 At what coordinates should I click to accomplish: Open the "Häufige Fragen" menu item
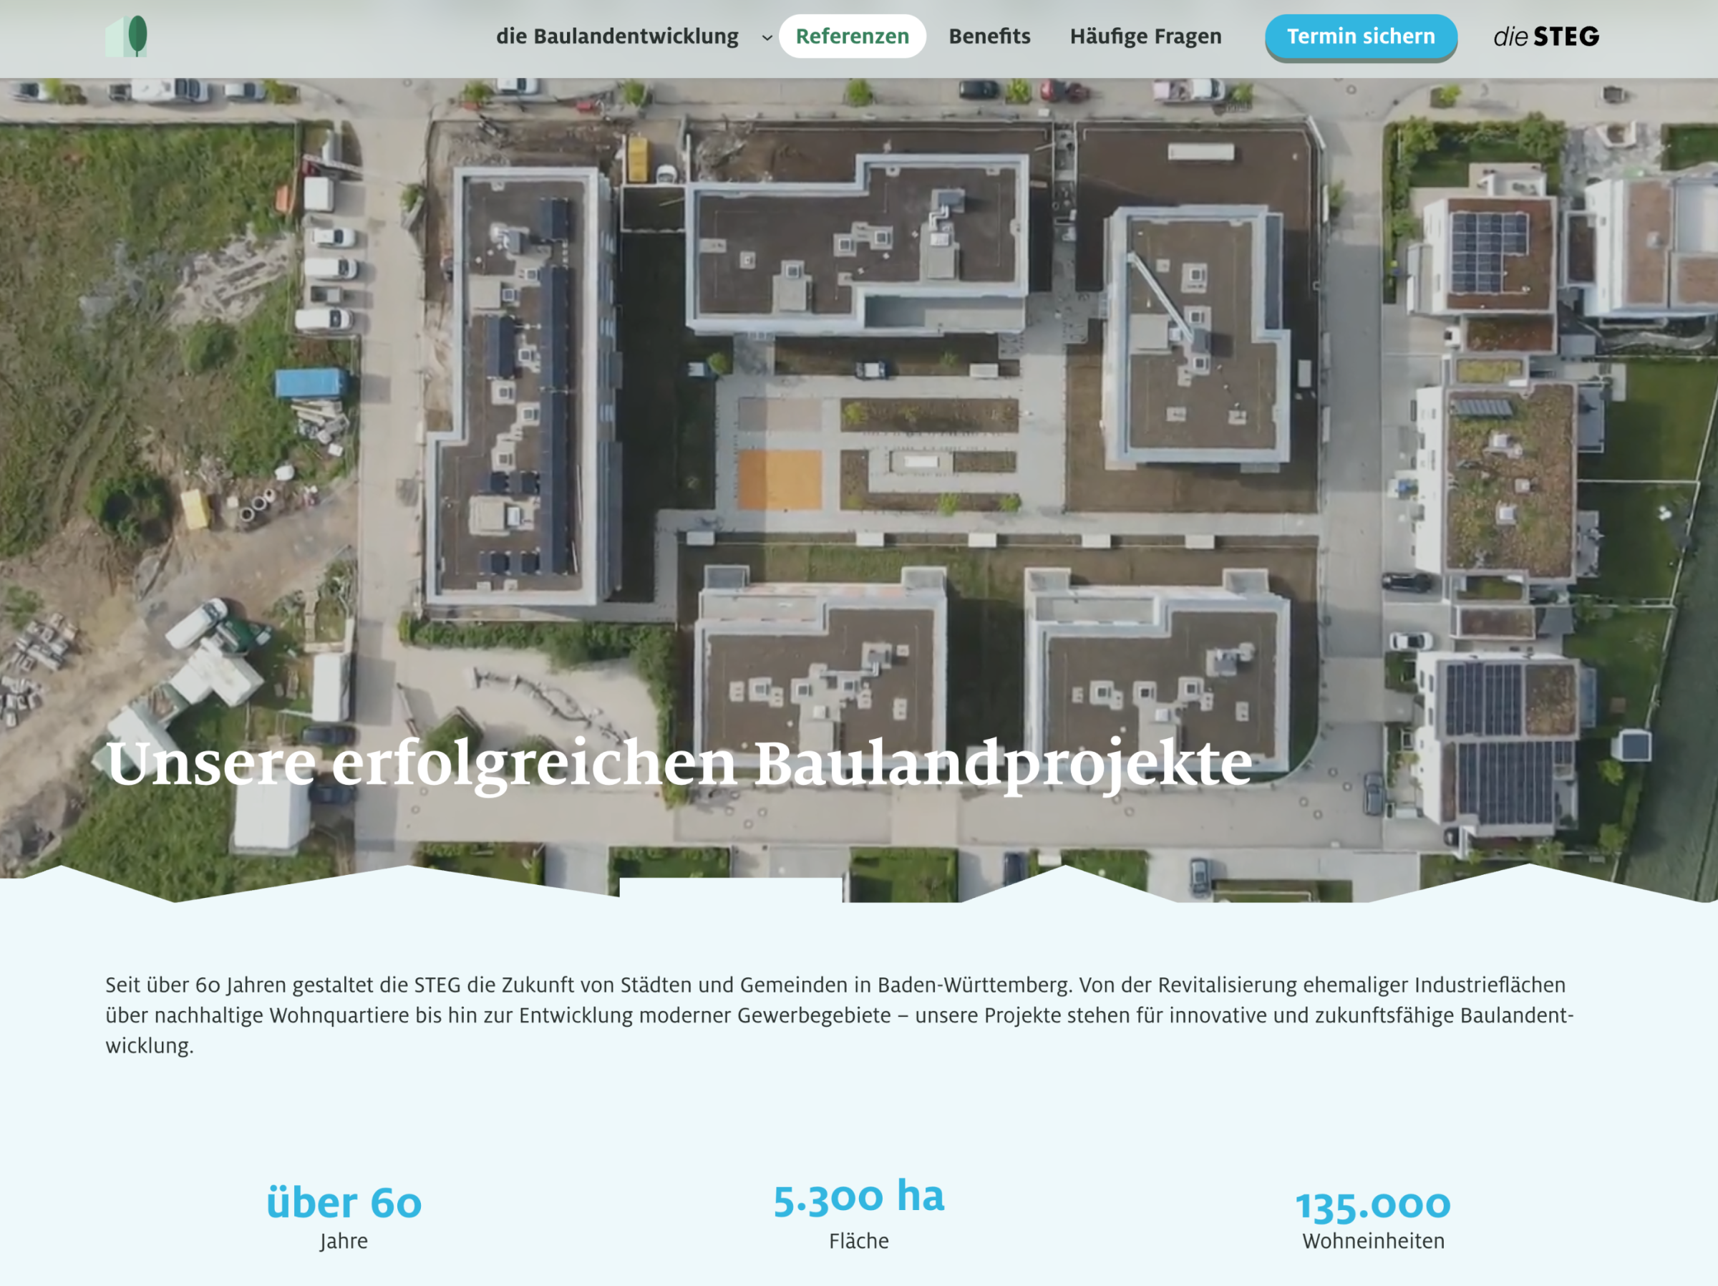(x=1145, y=36)
